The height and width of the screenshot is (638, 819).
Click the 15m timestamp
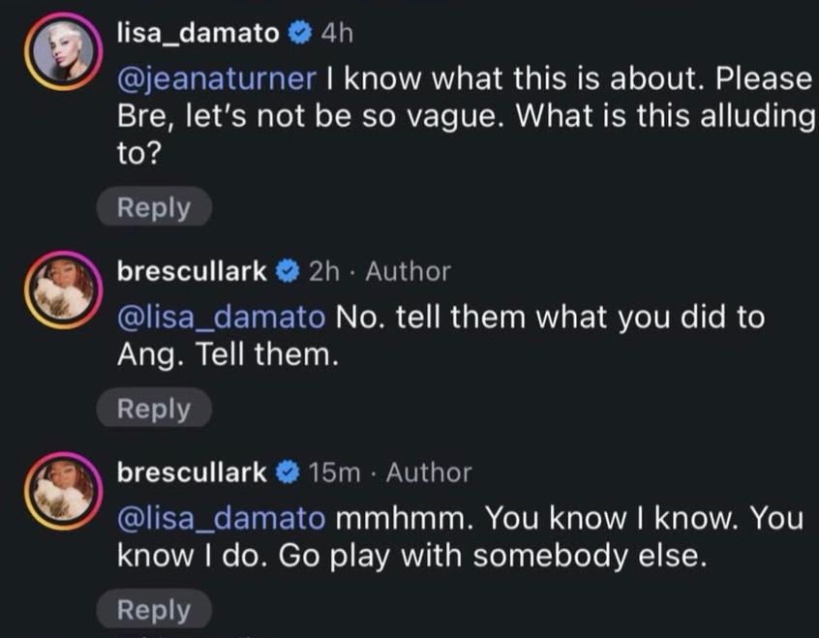334,474
